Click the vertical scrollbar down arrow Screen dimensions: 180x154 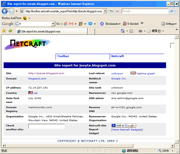176,141
